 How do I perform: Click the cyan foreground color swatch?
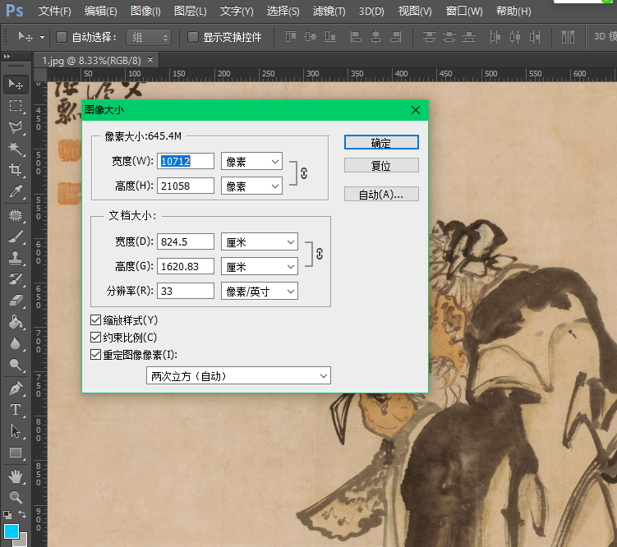coord(12,531)
